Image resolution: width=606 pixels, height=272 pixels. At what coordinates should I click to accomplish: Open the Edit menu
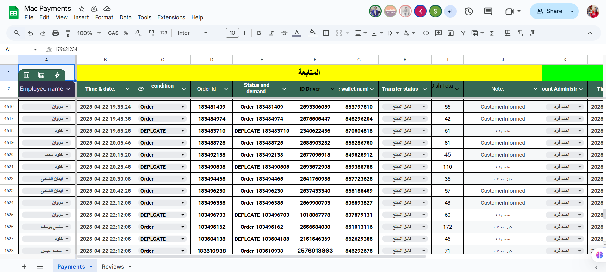coord(44,17)
